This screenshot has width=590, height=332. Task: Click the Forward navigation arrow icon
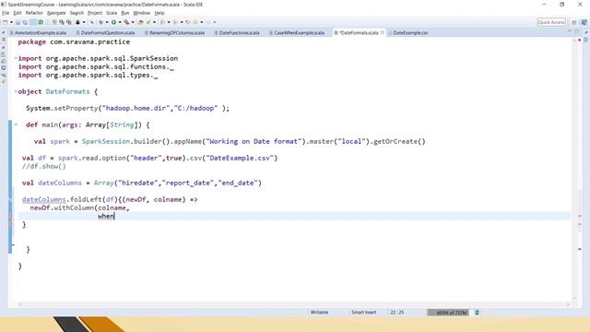click(x=209, y=22)
